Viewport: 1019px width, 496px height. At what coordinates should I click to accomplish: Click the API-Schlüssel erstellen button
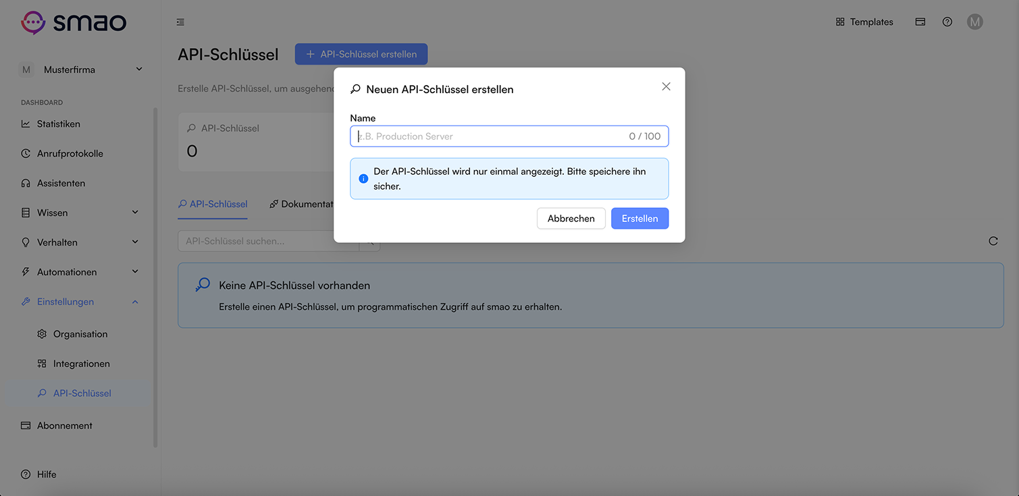coord(361,55)
